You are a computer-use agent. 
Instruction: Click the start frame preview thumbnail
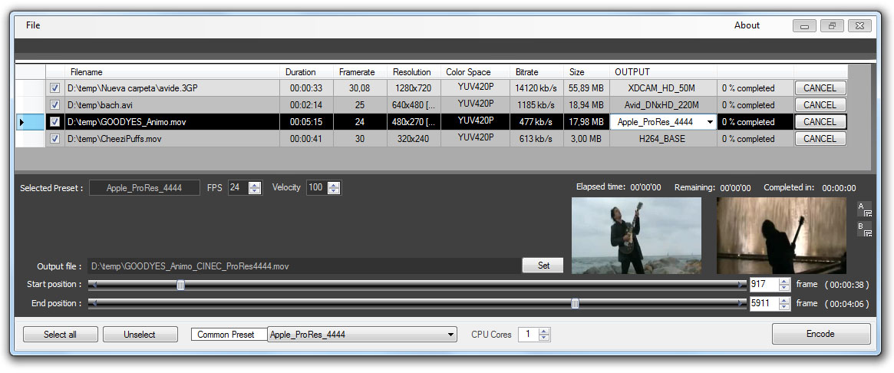636,236
